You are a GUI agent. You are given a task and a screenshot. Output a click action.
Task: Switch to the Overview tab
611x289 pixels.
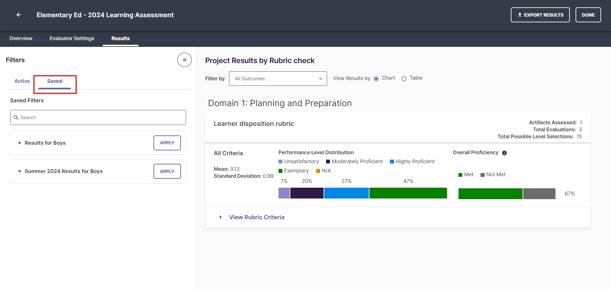pos(21,38)
